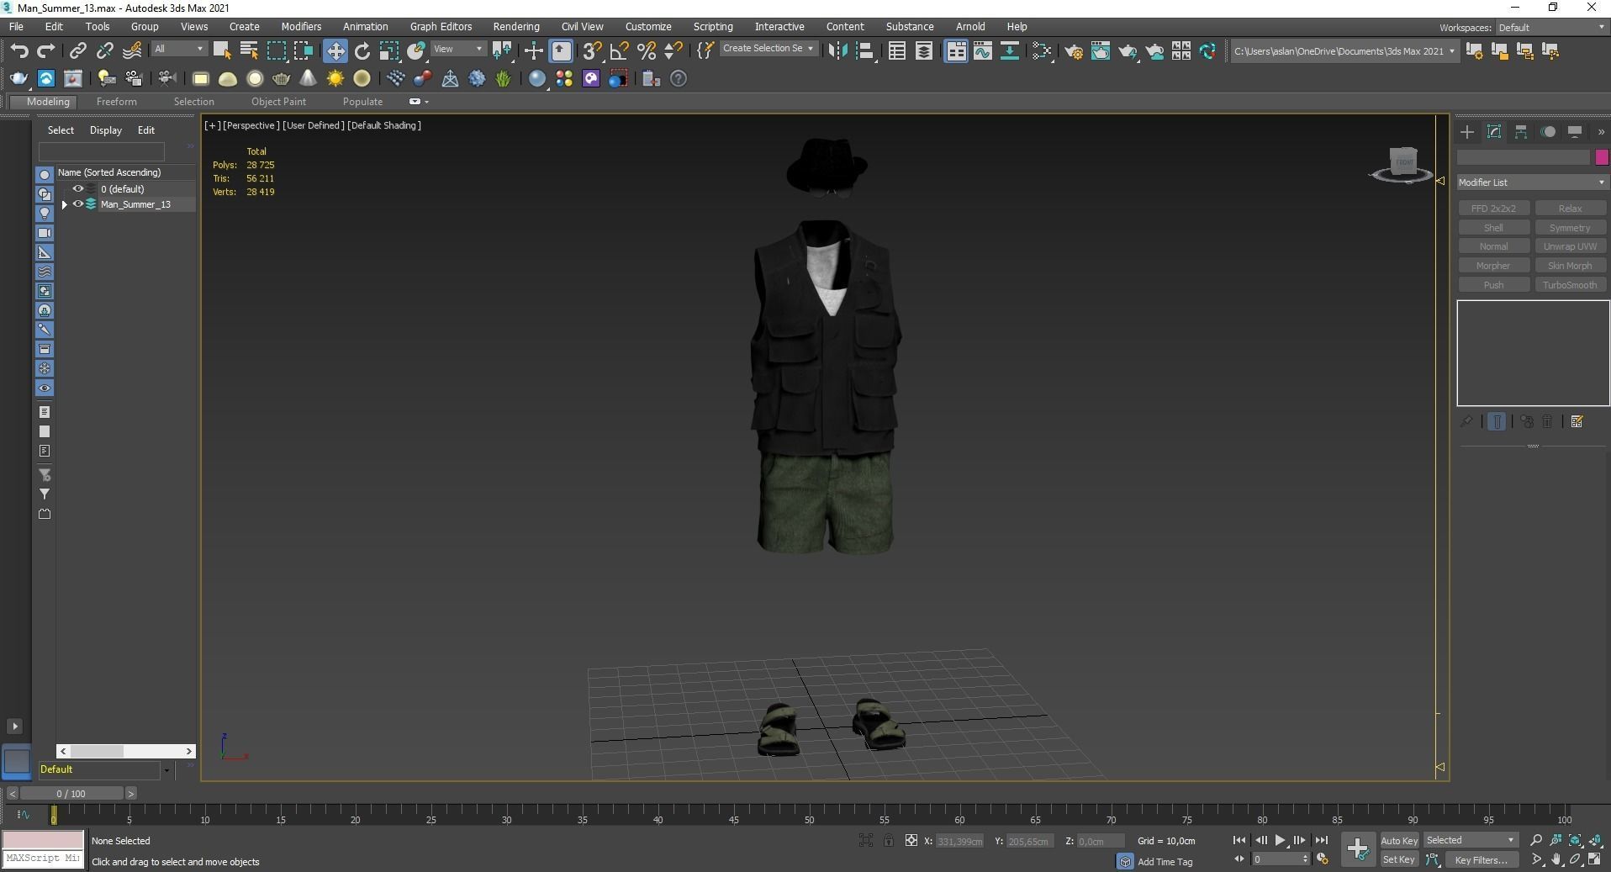
Task: Click the Bind to Space Warp icon
Action: [x=132, y=51]
